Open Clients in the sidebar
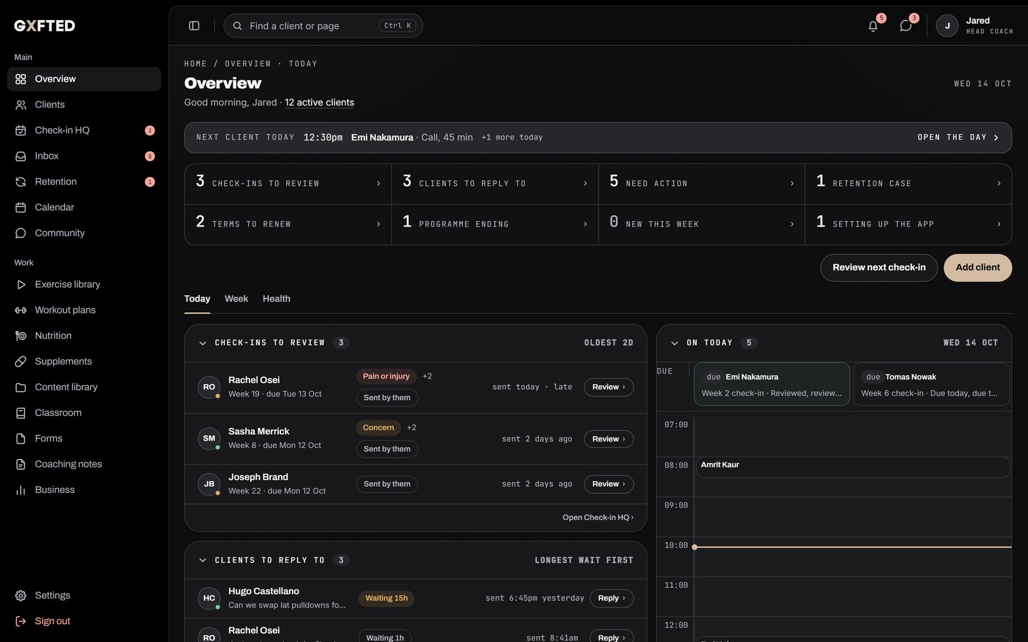 84,104
